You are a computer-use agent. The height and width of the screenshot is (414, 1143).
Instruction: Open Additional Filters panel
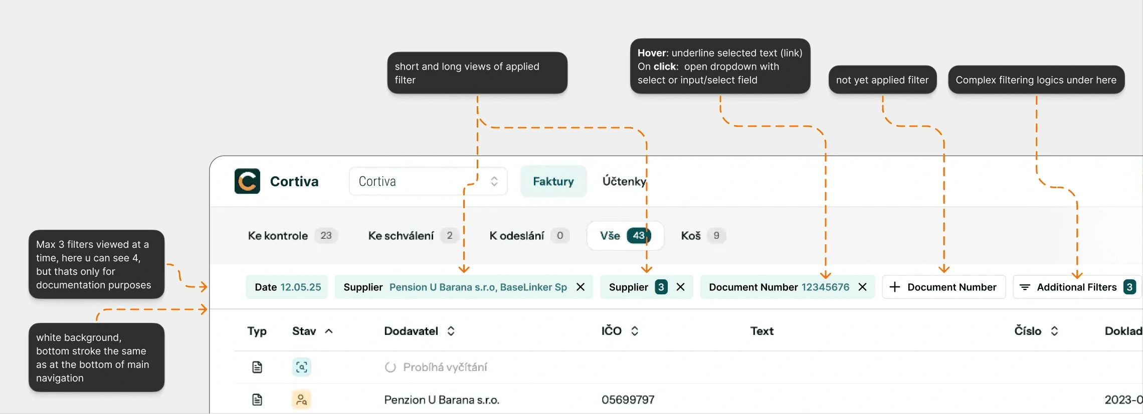(1076, 287)
